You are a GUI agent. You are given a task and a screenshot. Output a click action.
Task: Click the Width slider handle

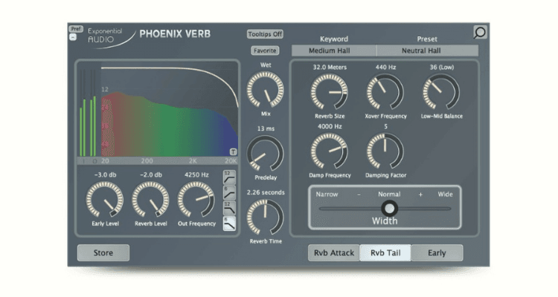[390, 209]
